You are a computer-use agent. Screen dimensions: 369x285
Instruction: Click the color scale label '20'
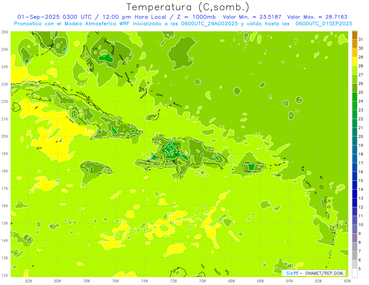pyautogui.click(x=361, y=137)
